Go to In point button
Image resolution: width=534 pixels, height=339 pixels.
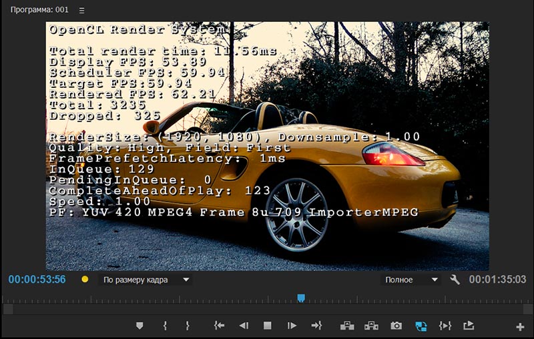[220, 326]
